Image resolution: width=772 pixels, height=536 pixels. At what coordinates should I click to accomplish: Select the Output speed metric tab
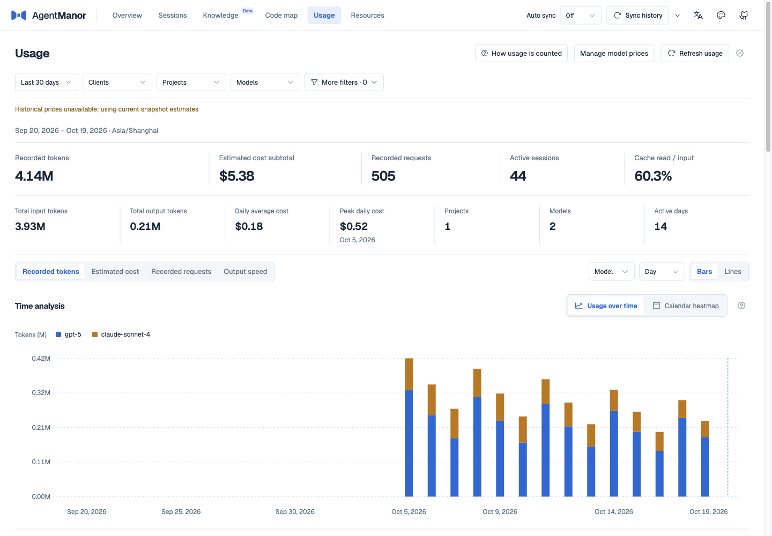tap(246, 272)
